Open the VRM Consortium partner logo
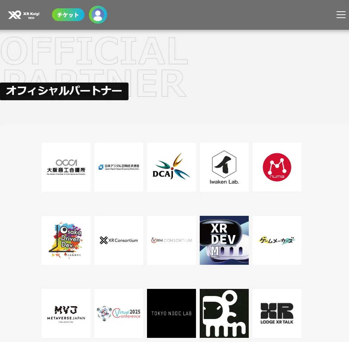Viewport: 349px width, 342px height. point(171,240)
